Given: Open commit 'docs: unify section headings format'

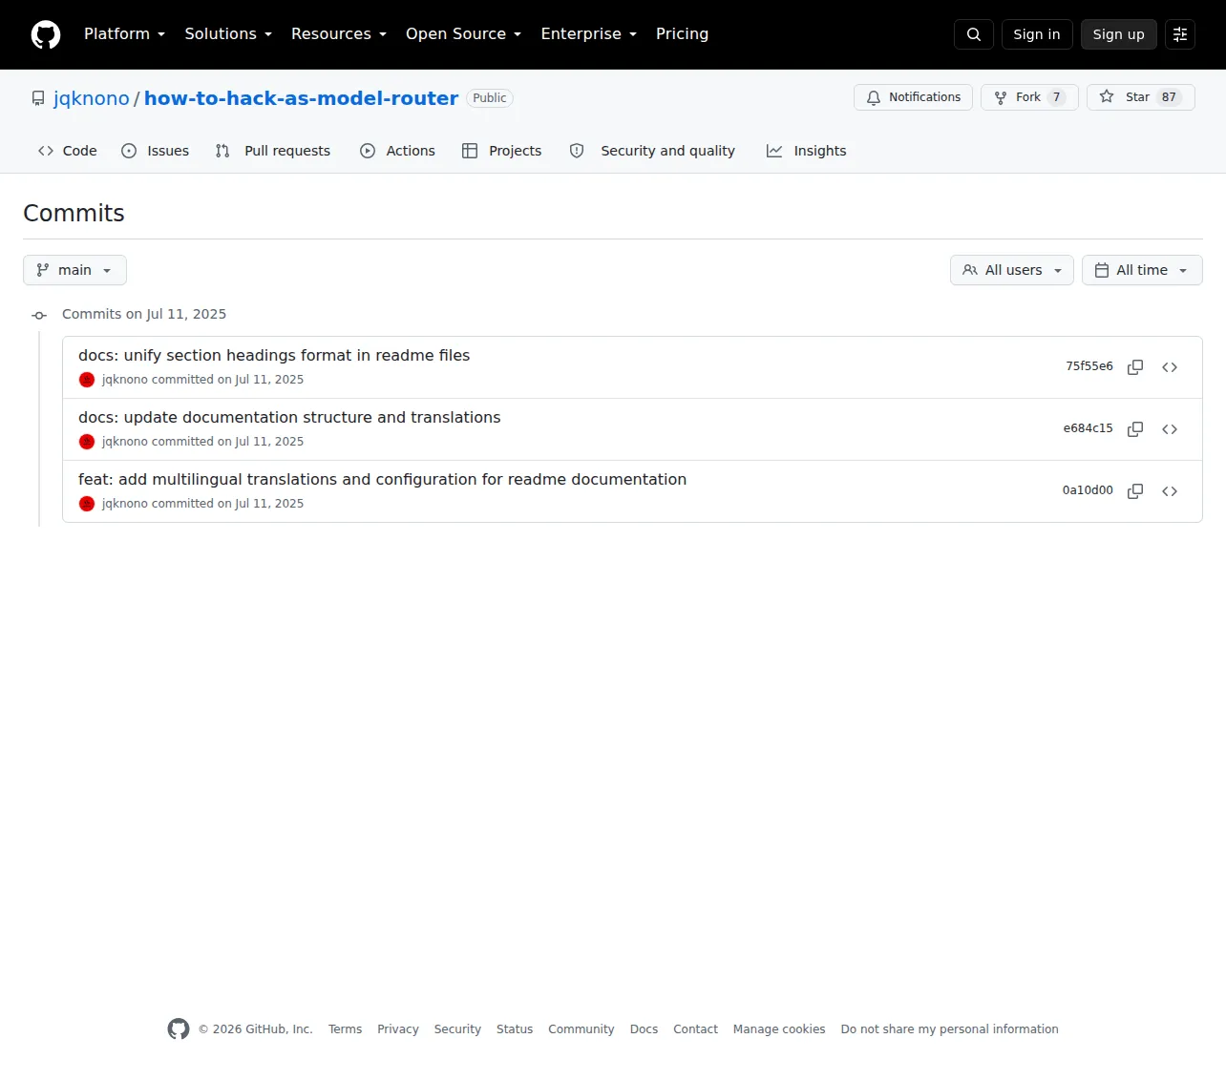Looking at the screenshot, I should 274,356.
